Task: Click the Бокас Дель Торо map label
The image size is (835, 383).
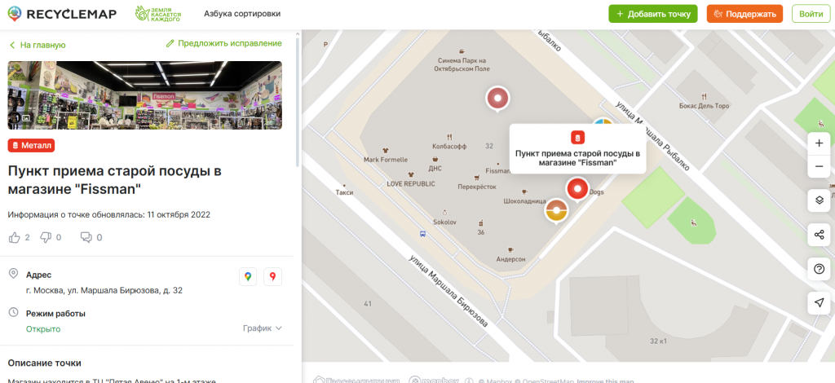Action: click(x=704, y=106)
